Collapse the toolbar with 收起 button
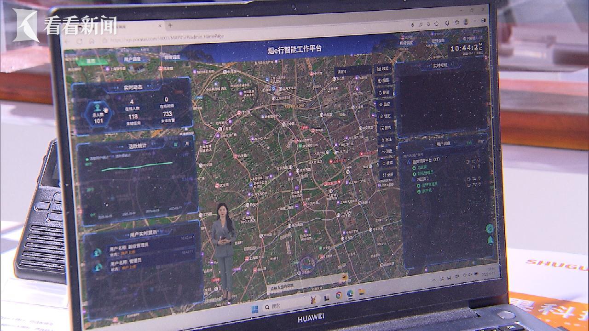 point(383,68)
